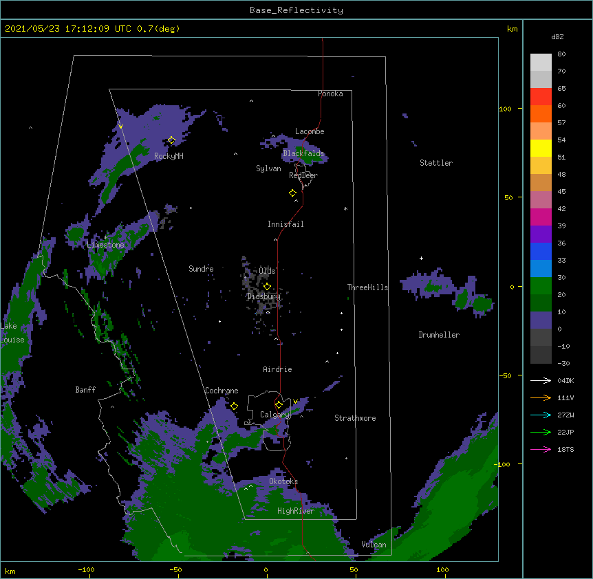Select the 39 dBZ magenta color swatch
This screenshot has width=593, height=579.
pos(541,217)
